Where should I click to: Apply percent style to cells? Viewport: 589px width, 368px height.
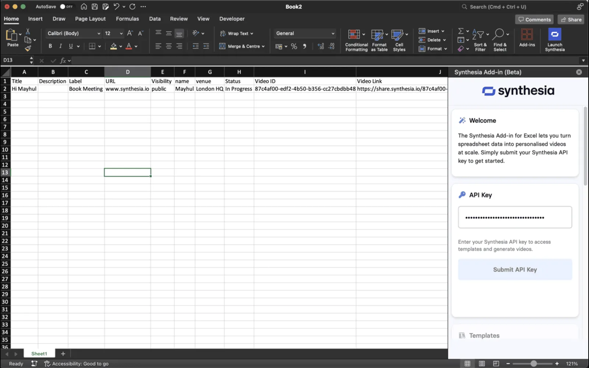(x=294, y=46)
